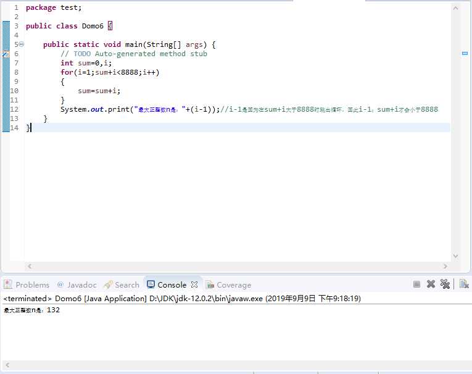Open the Coverage tab
This screenshot has height=374, width=472.
[228, 285]
